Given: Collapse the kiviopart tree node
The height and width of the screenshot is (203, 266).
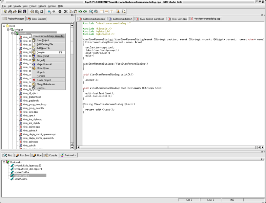Looking at the screenshot, I should (x=8, y=30).
